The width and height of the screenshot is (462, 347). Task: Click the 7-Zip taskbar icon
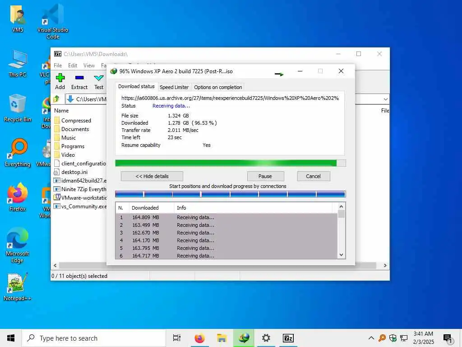[288, 338]
